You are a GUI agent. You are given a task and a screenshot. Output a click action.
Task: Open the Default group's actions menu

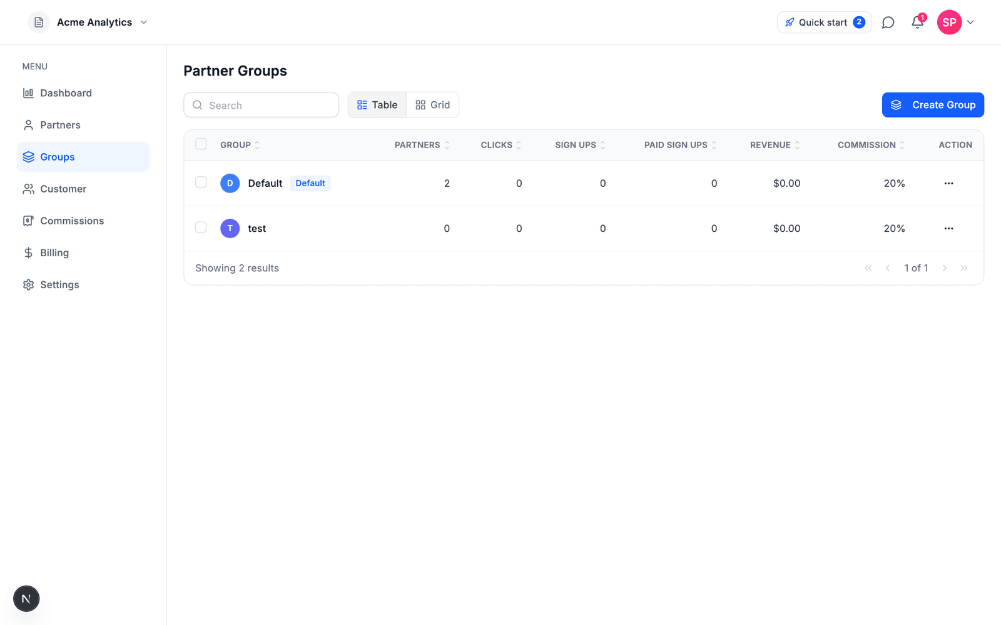coord(948,183)
